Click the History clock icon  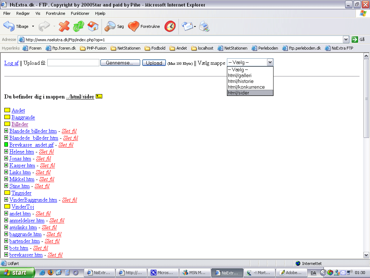tap(170, 26)
